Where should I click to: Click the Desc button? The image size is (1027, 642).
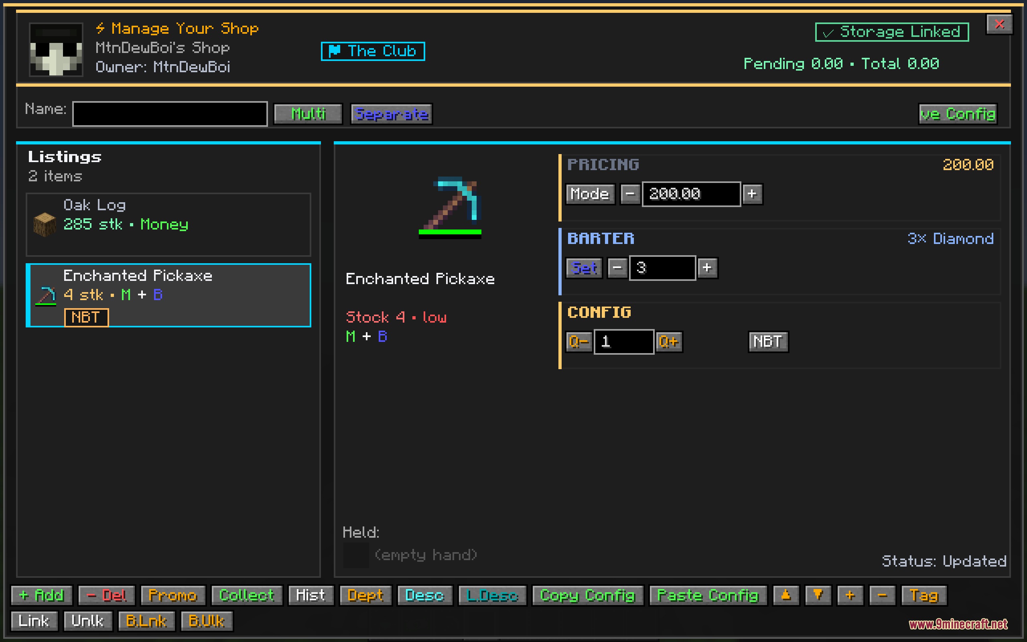click(425, 595)
